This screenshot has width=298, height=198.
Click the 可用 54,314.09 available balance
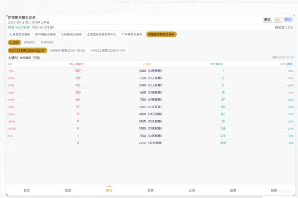(43, 28)
